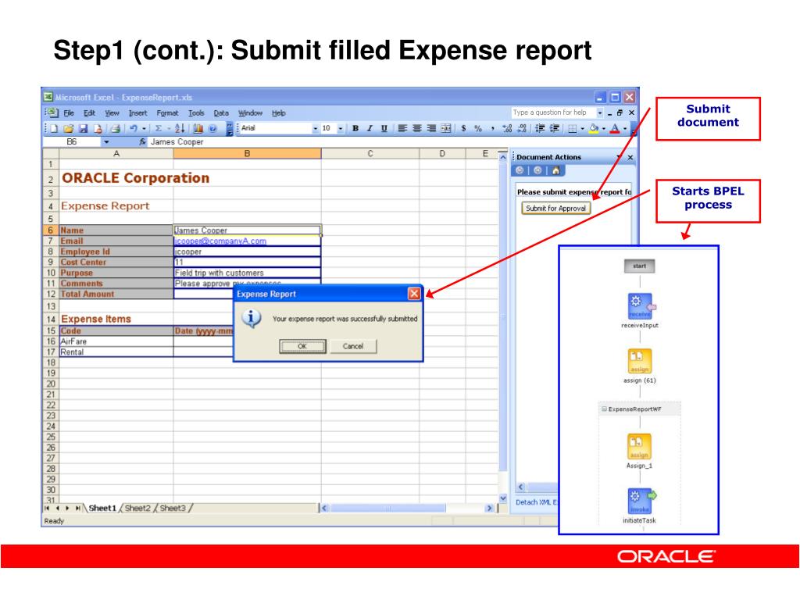This screenshot has height=600, width=800.
Task: Open the Format menu
Action: click(167, 112)
